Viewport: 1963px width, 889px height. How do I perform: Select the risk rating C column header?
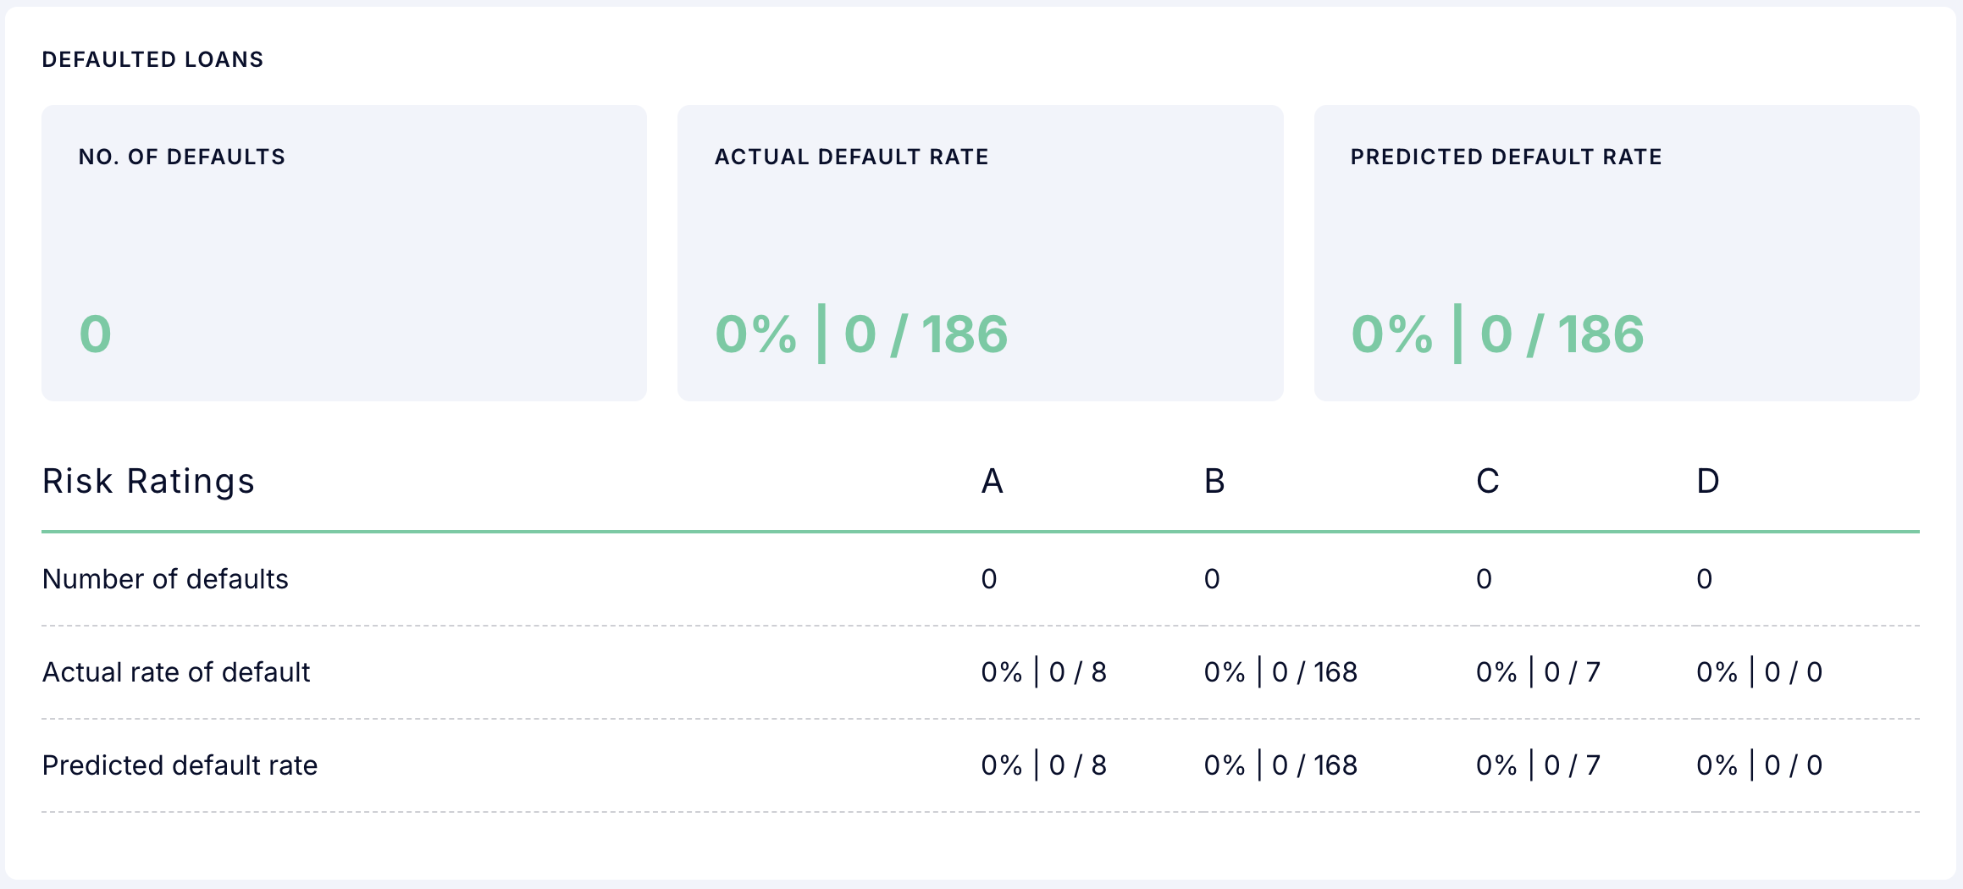(x=1487, y=481)
